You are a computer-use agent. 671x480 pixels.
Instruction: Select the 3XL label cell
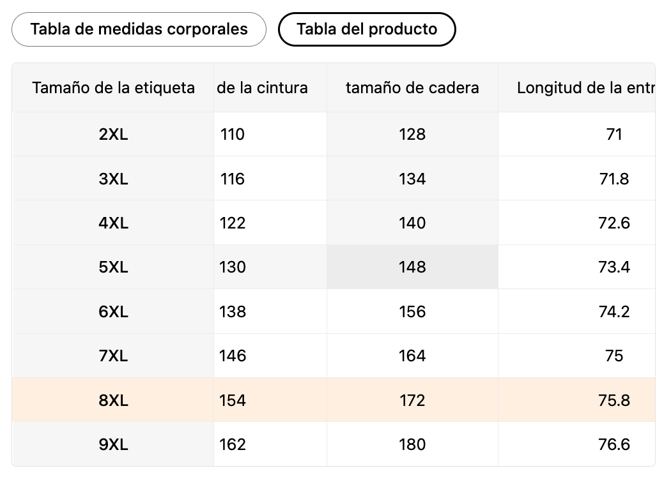[x=114, y=179]
